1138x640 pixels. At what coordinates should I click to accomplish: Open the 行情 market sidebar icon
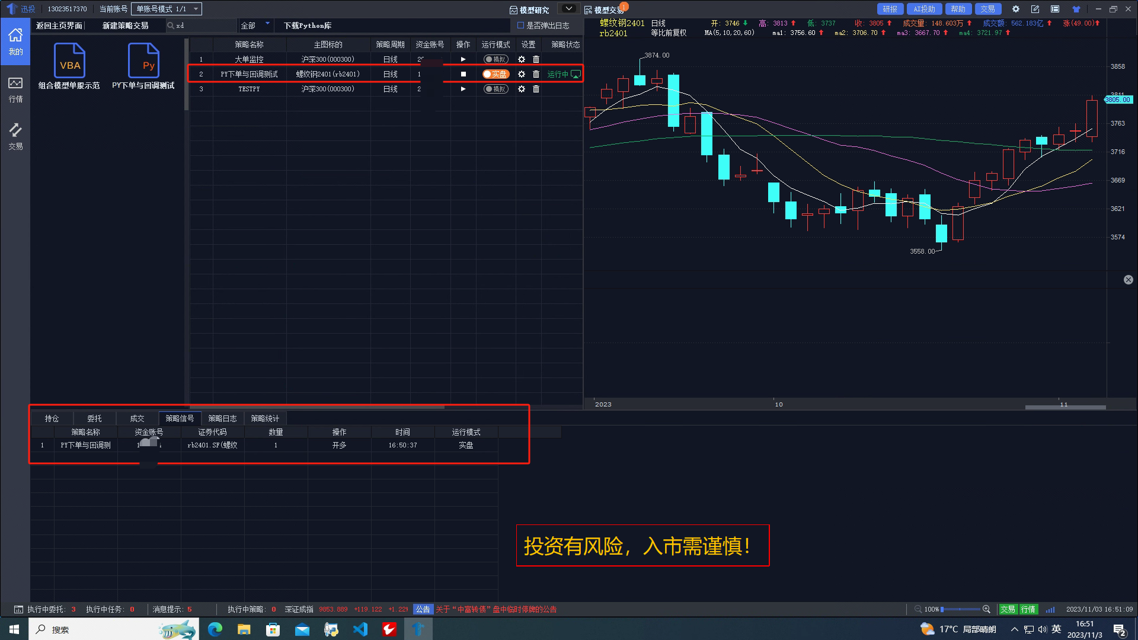coord(15,89)
